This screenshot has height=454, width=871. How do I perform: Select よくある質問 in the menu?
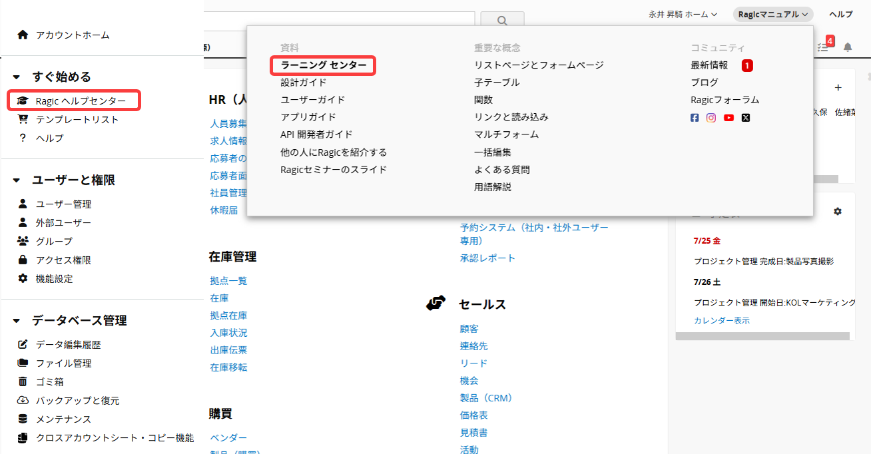[502, 170]
